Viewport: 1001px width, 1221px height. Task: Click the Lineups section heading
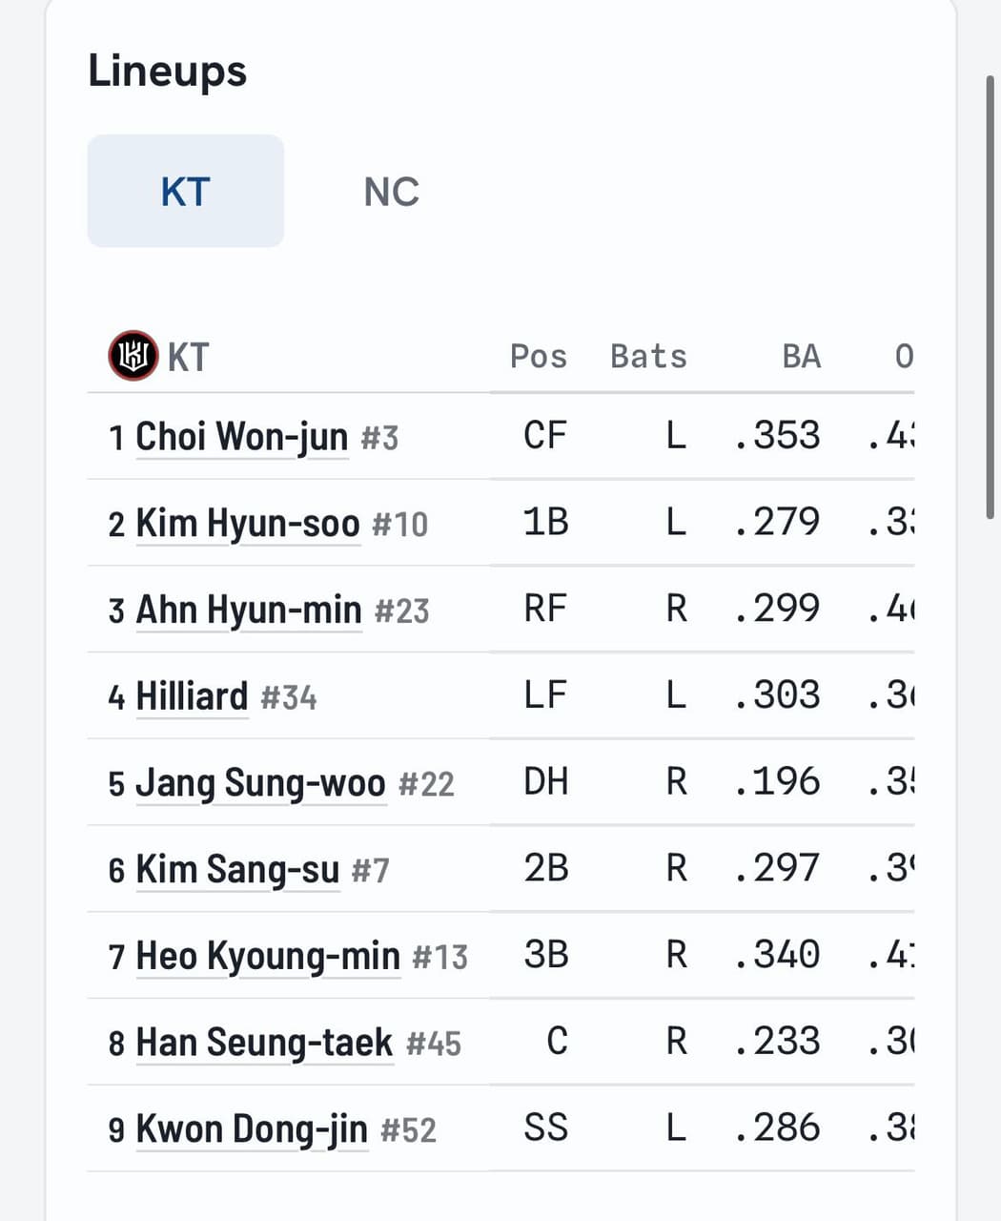point(168,71)
